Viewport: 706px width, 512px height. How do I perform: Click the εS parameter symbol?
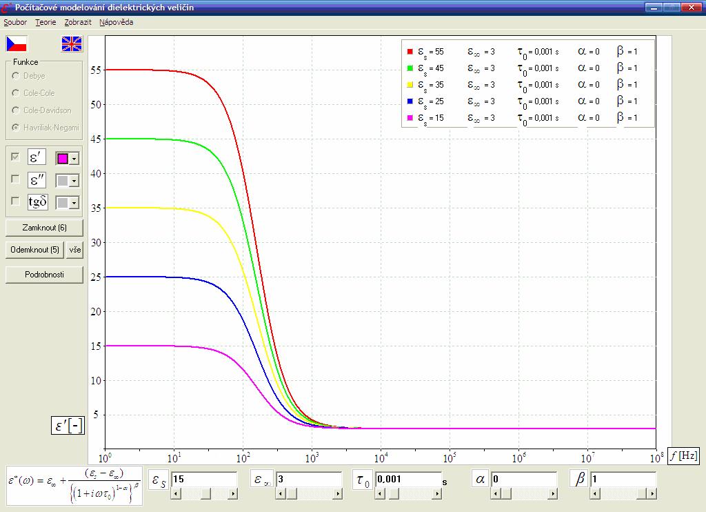tap(159, 480)
